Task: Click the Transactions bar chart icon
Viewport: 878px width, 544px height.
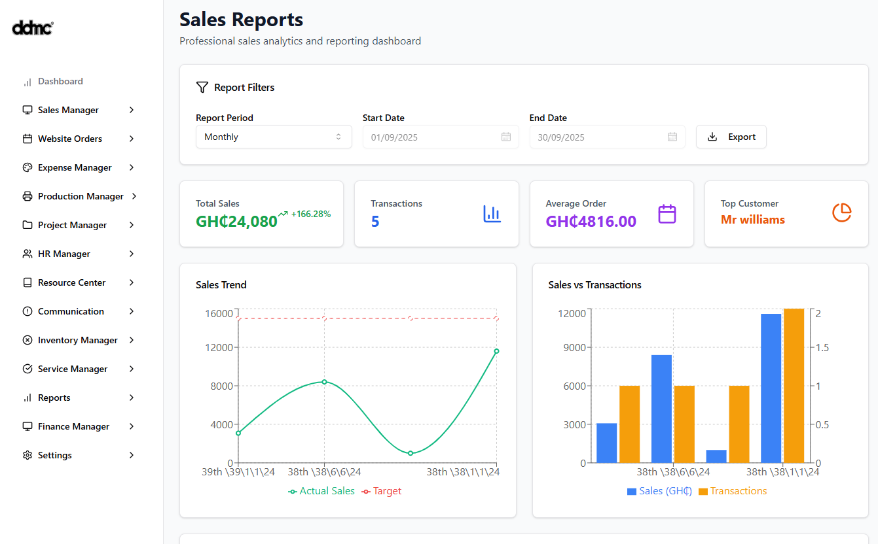Action: point(492,214)
